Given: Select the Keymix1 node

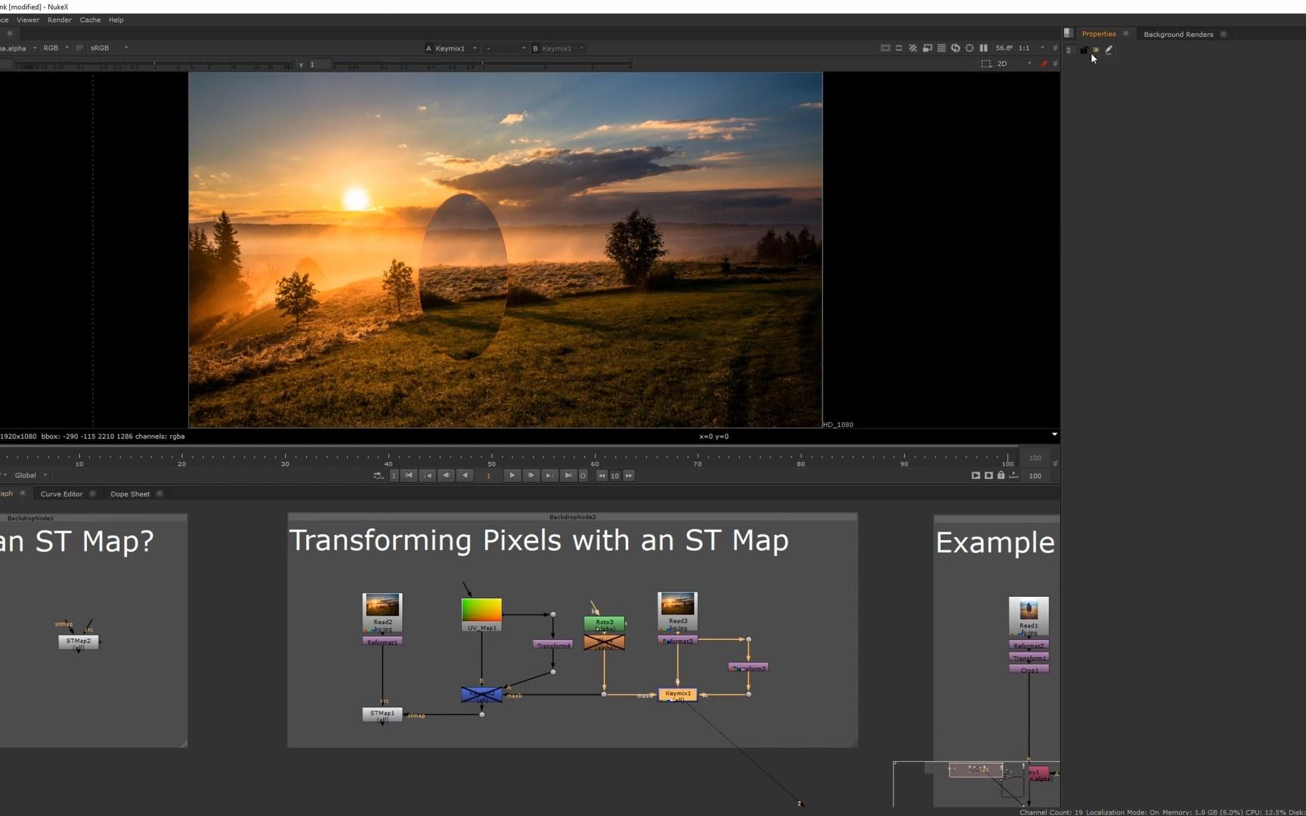Looking at the screenshot, I should point(678,694).
